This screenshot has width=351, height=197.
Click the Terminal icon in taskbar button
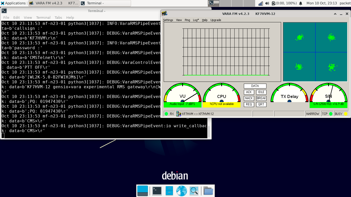[x=83, y=3]
